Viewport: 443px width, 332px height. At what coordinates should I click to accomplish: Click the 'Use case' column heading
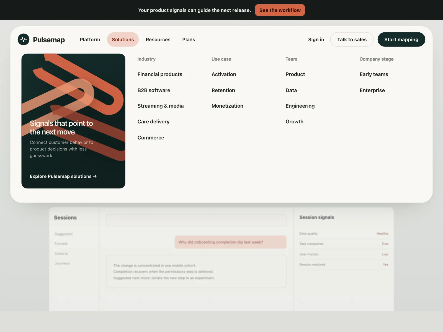pos(221,59)
